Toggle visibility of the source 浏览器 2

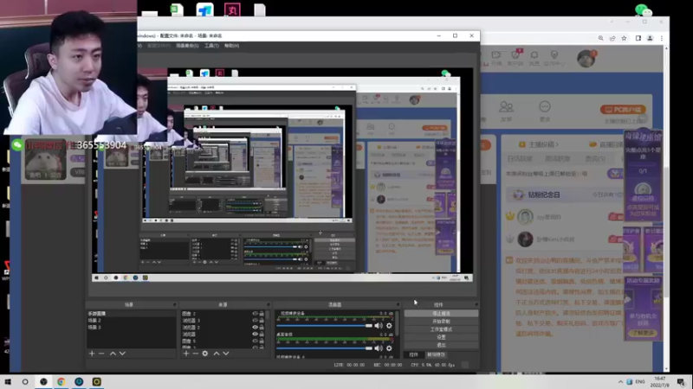(255, 328)
